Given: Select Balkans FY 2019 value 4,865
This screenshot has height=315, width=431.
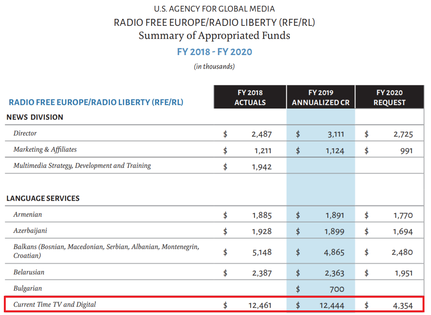Looking at the screenshot, I should [334, 252].
